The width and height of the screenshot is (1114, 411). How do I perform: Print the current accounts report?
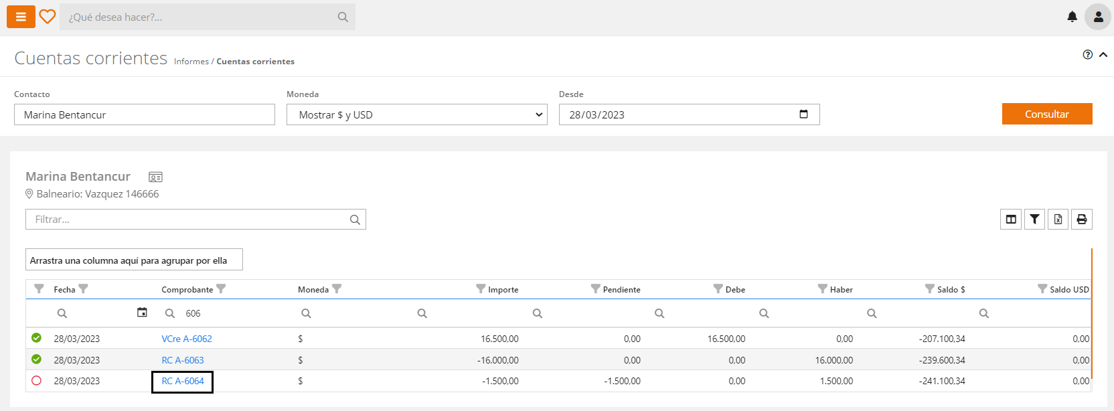[x=1082, y=220]
